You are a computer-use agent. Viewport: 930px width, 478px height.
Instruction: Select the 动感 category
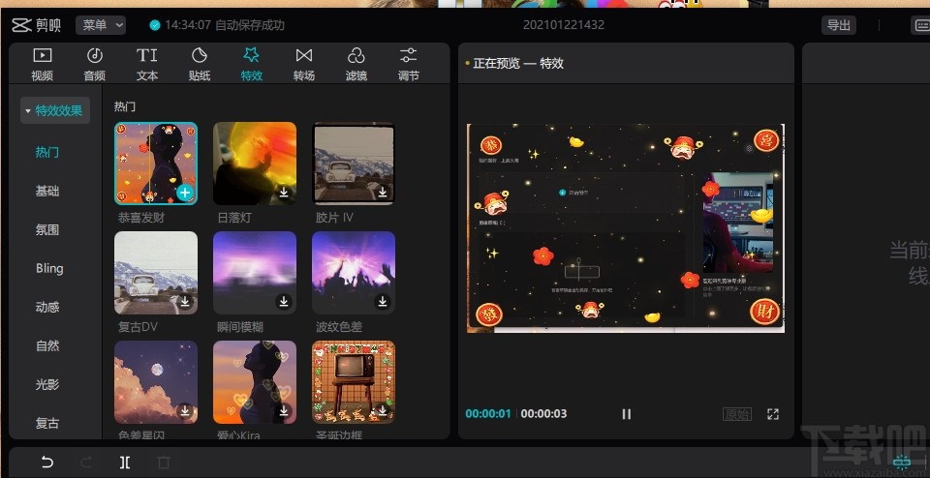click(47, 307)
